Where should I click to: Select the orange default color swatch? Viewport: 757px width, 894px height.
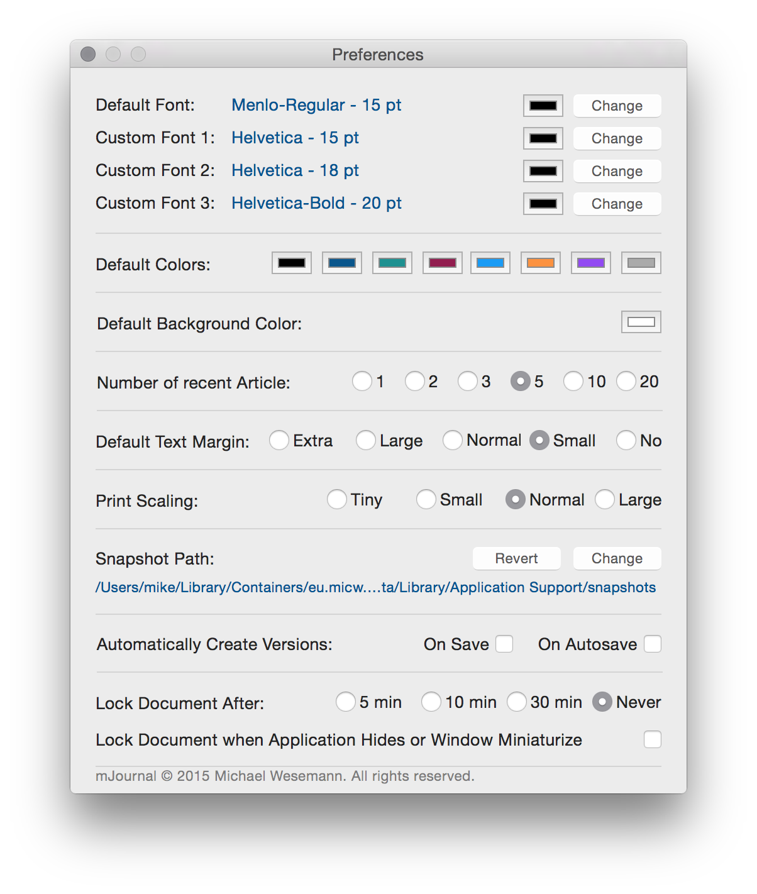point(540,263)
